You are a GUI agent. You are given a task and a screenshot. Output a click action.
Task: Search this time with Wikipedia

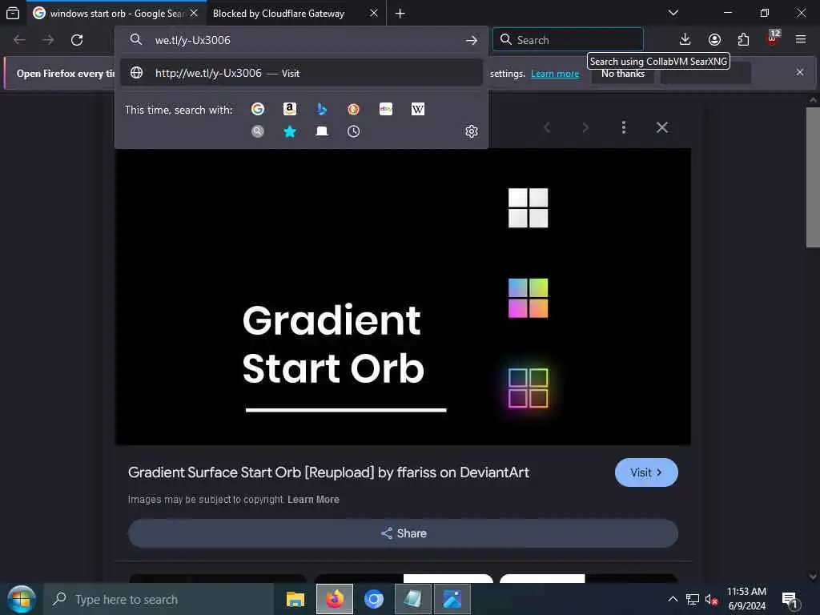(418, 109)
